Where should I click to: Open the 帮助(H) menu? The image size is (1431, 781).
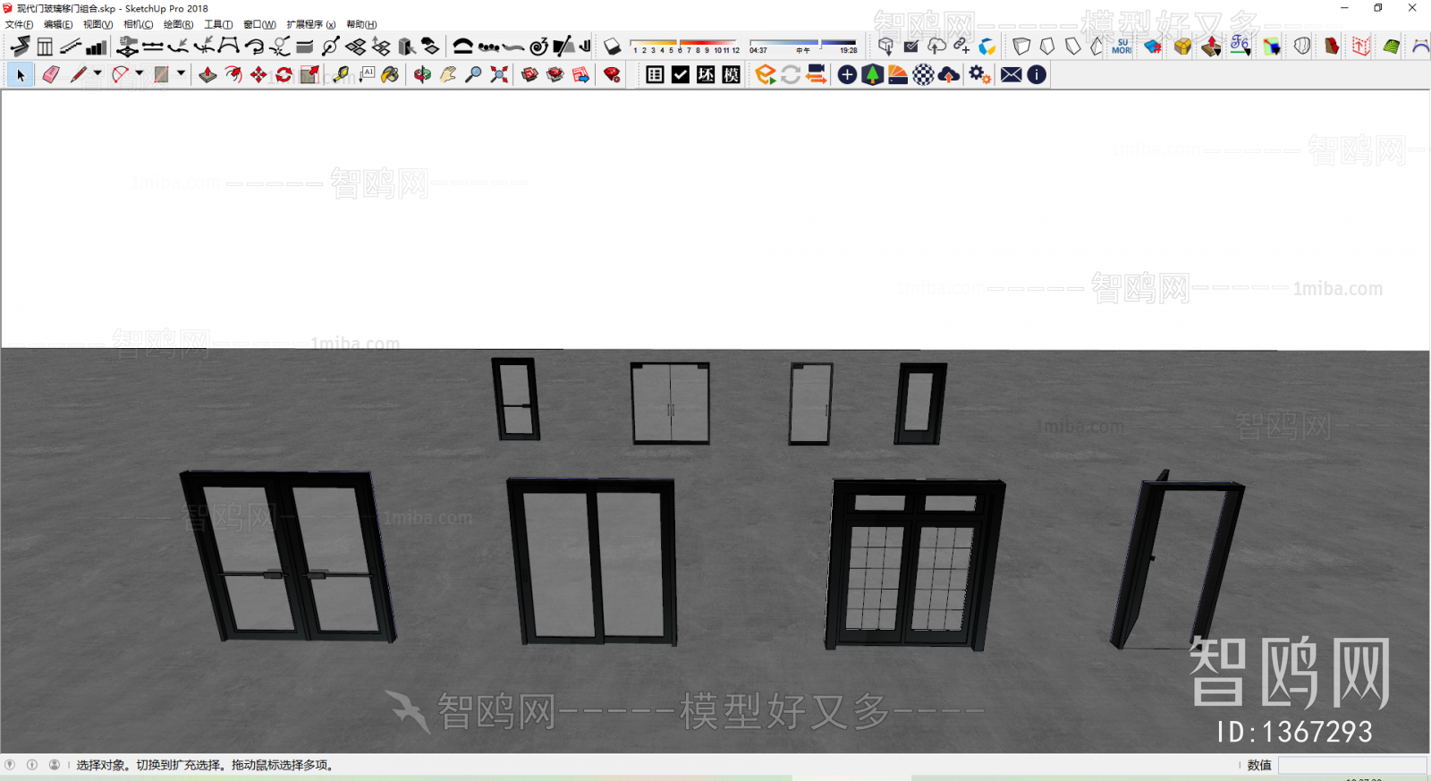tap(361, 24)
